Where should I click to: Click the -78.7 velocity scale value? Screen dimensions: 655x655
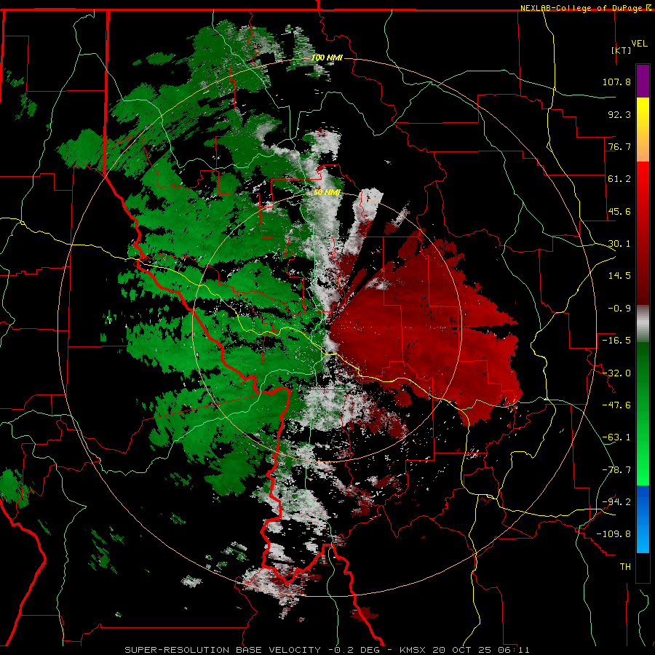616,470
